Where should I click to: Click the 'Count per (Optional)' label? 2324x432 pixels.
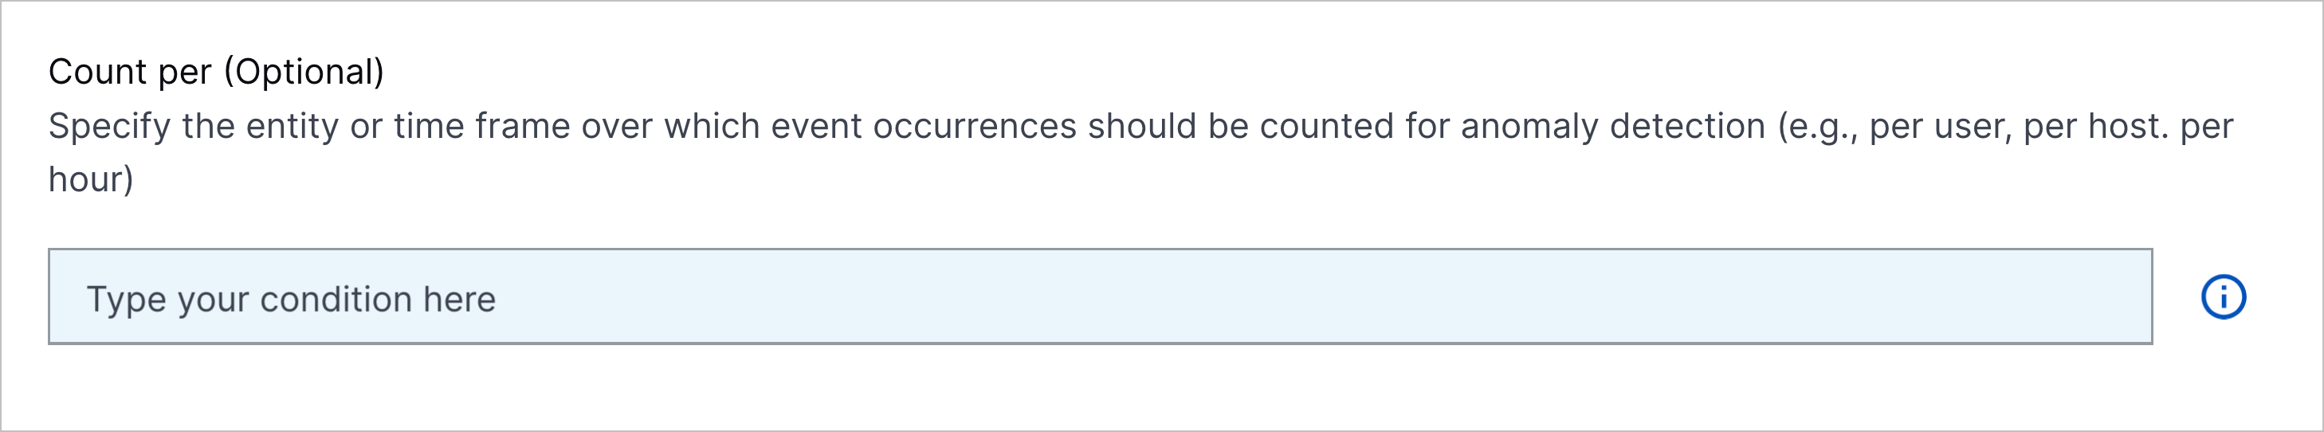216,73
